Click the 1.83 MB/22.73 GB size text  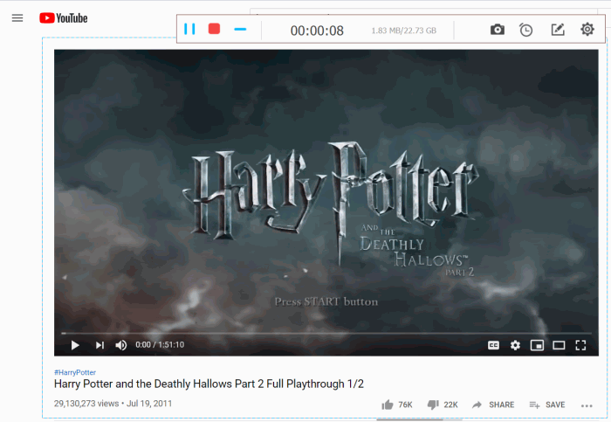pyautogui.click(x=403, y=31)
